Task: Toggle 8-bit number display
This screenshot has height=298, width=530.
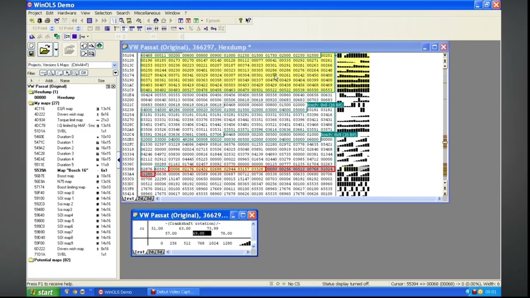Action: (117, 29)
